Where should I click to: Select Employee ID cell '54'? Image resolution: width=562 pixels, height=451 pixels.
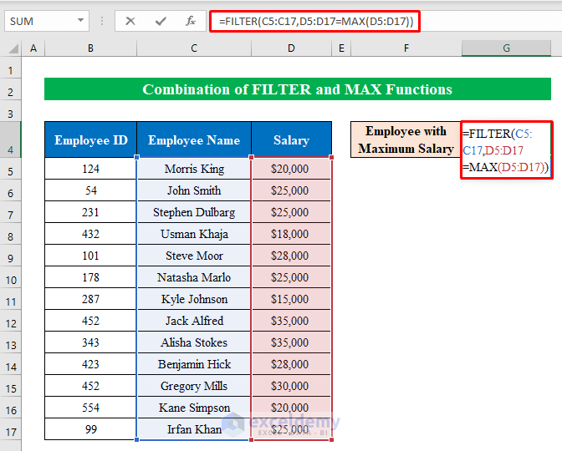[x=90, y=190]
